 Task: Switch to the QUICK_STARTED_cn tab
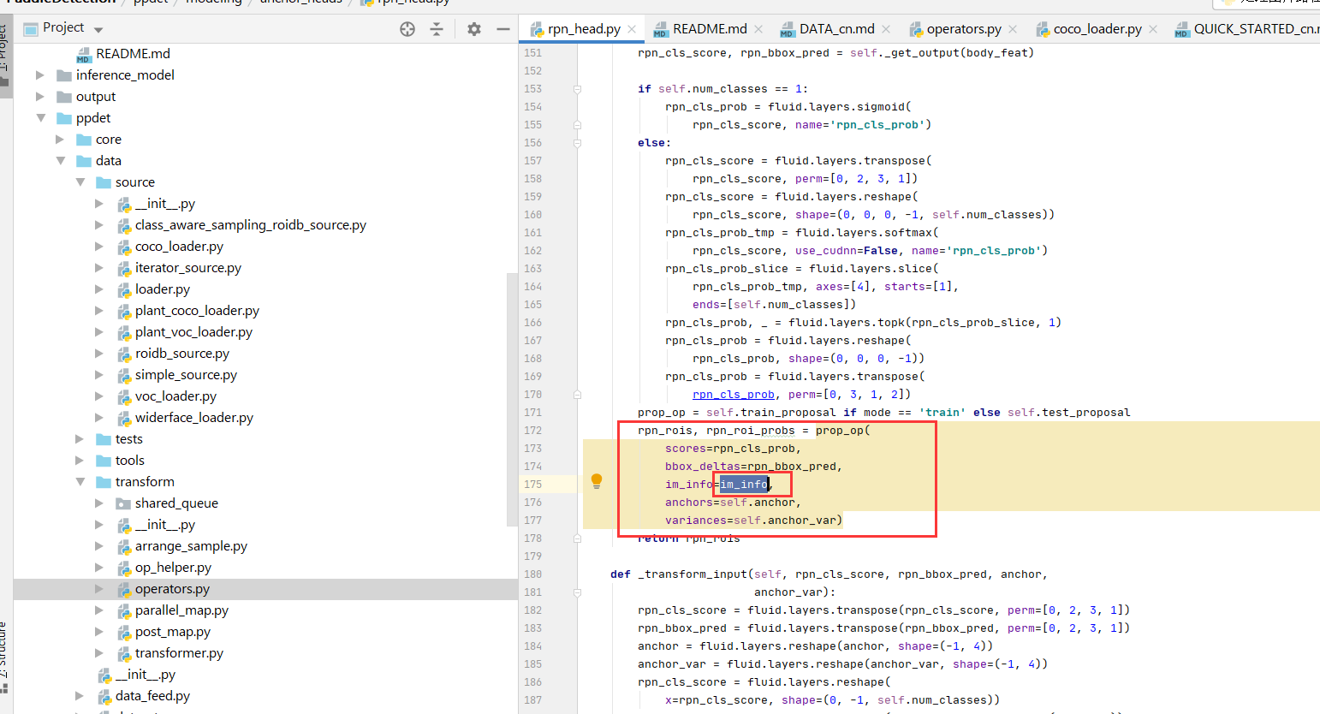pyautogui.click(x=1247, y=29)
